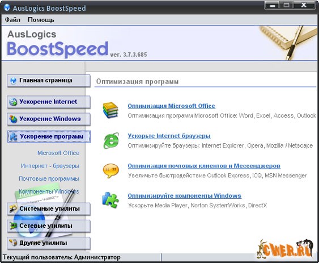Click the version text ver. 3.7.3.685

[129, 55]
